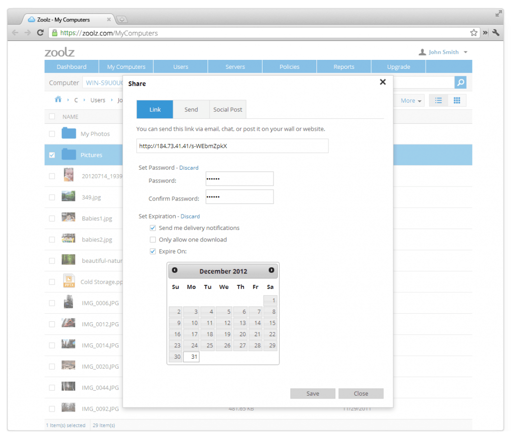The width and height of the screenshot is (511, 437).
Task: Disable 'Send me delivery notifications'
Action: coord(153,228)
